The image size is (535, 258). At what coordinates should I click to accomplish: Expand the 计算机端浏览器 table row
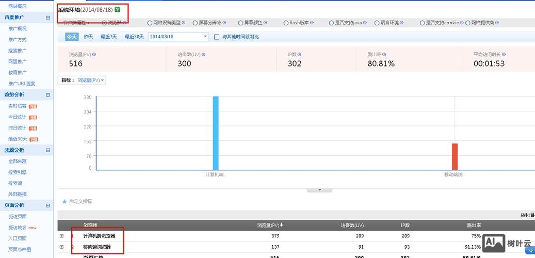(62, 236)
